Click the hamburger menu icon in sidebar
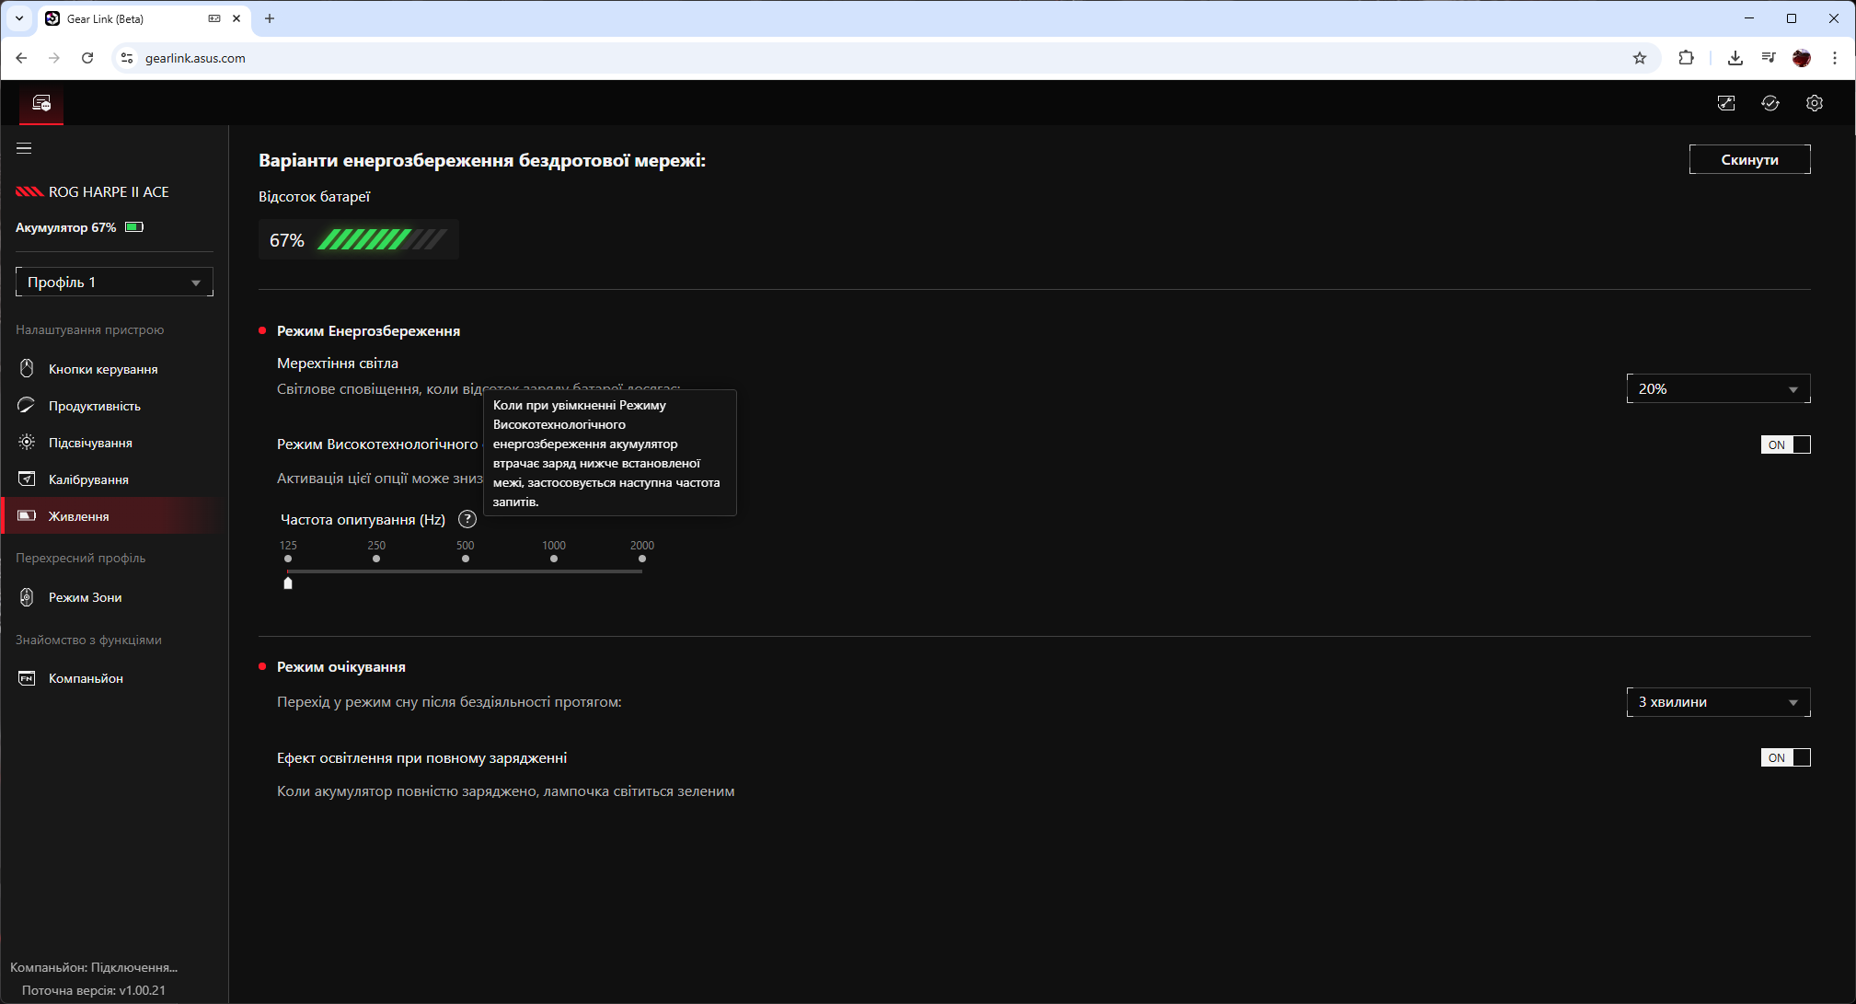Screen dimensions: 1856x1004 pos(24,148)
